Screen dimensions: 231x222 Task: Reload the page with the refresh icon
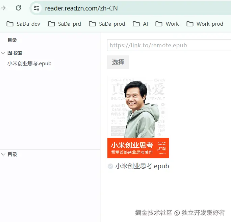19,8
